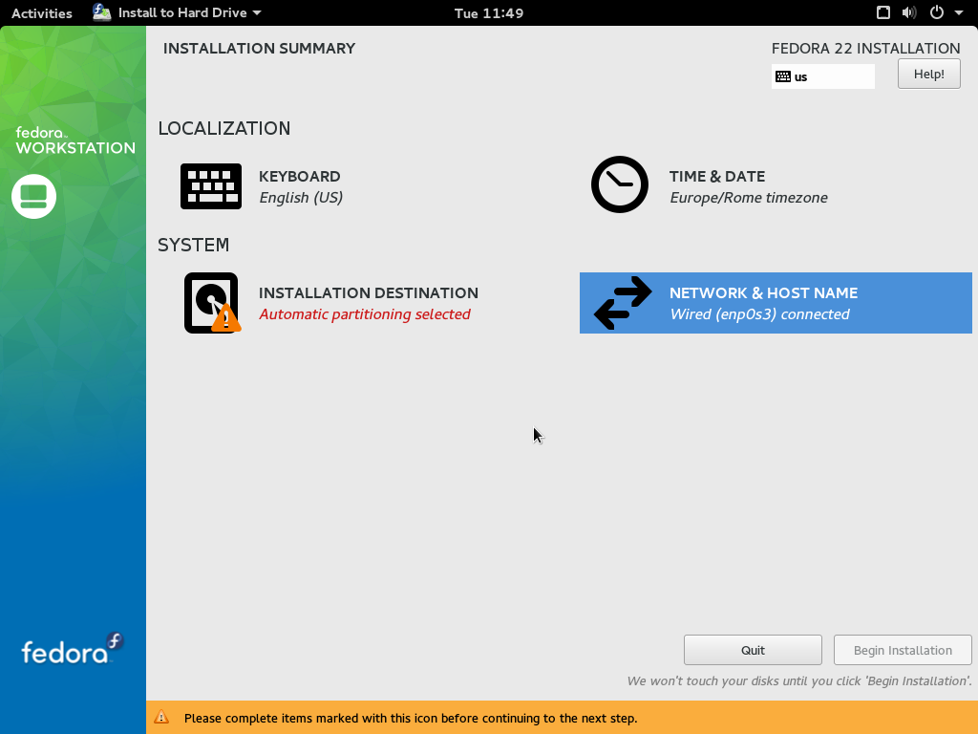The image size is (978, 734).
Task: Click the Begin Installation button
Action: [903, 650]
